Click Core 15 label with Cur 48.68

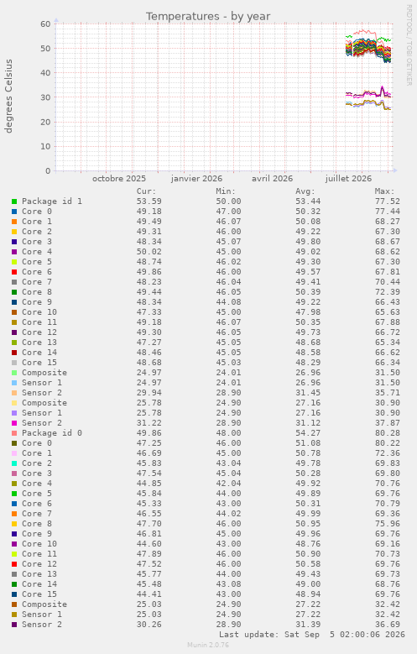[x=39, y=363]
